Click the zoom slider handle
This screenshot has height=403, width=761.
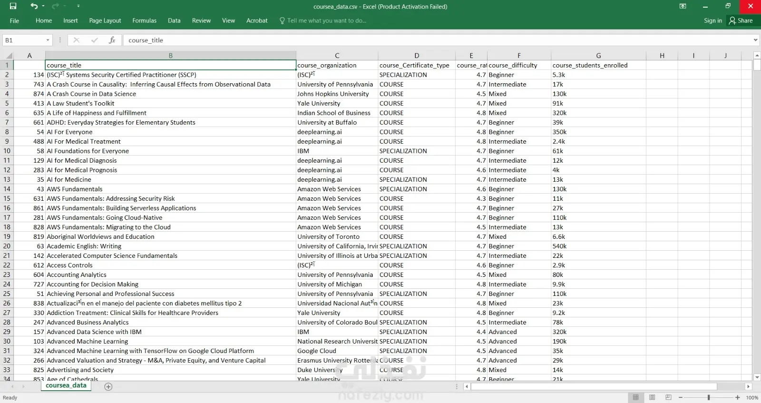tap(709, 397)
